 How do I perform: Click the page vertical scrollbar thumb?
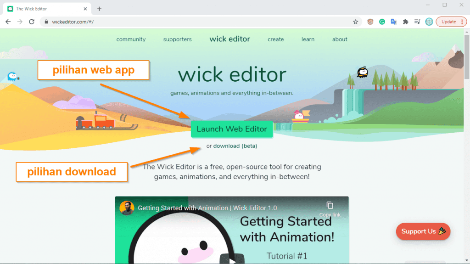[467, 57]
